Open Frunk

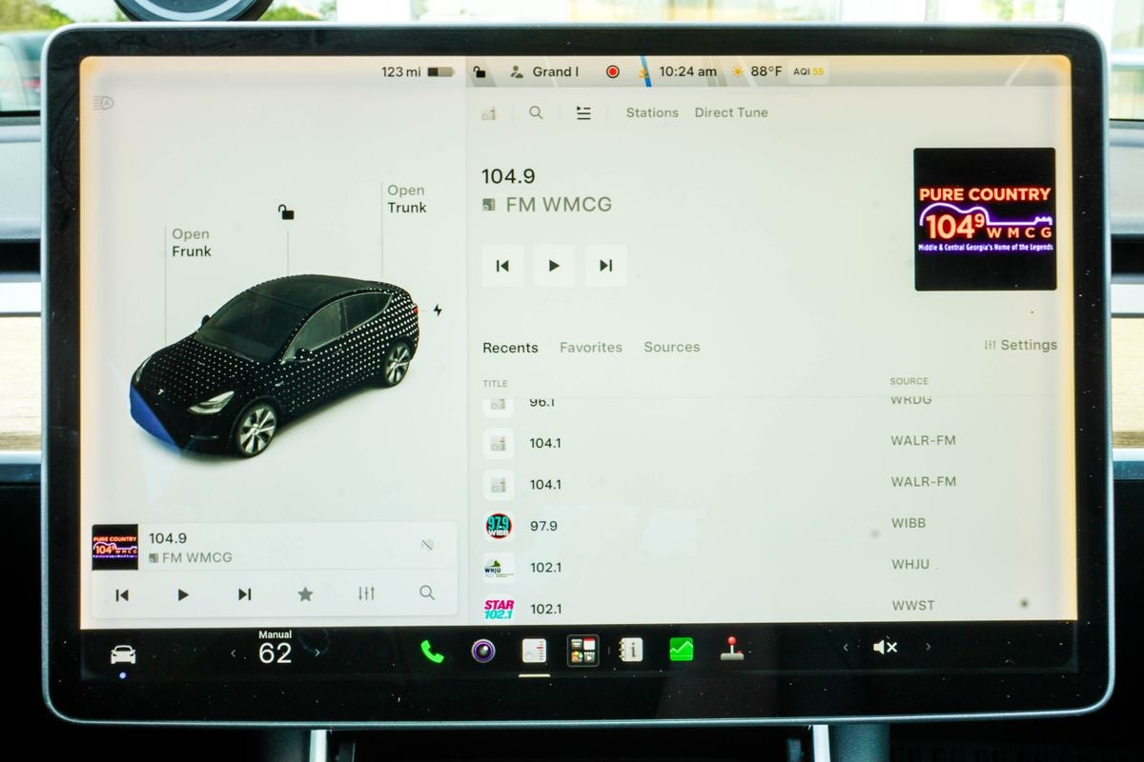191,243
